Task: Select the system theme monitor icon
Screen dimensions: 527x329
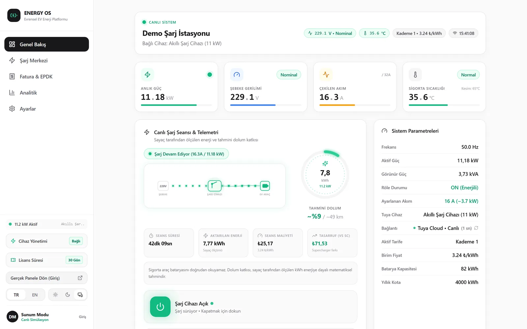Action: click(x=80, y=295)
